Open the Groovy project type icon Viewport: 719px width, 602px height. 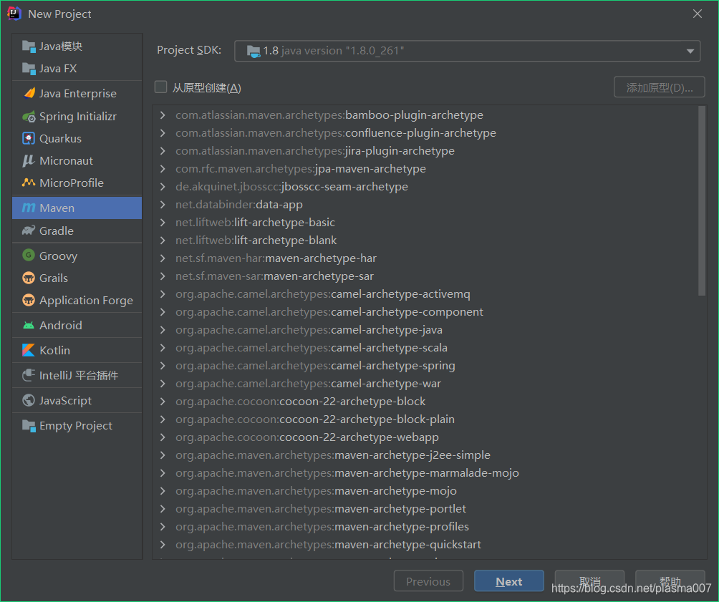(x=29, y=256)
